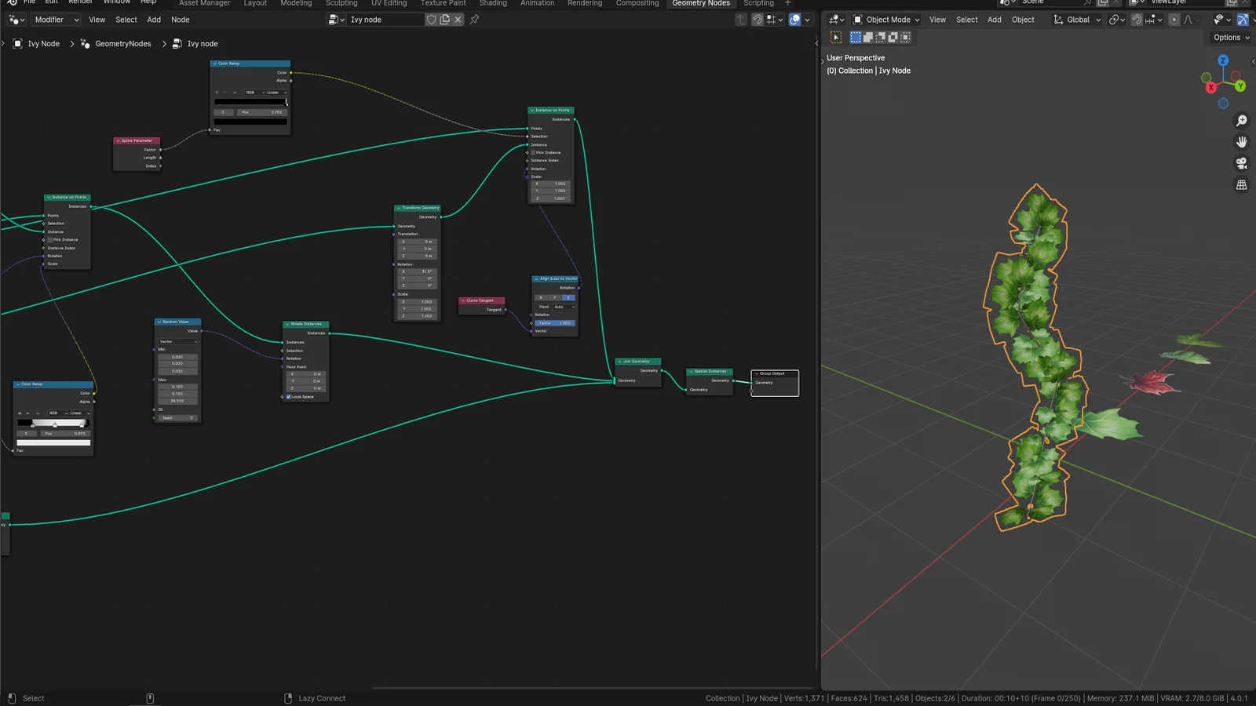The width and height of the screenshot is (1256, 706).
Task: Click the gradient bar on the upper Color Ramp node
Action: (250, 102)
